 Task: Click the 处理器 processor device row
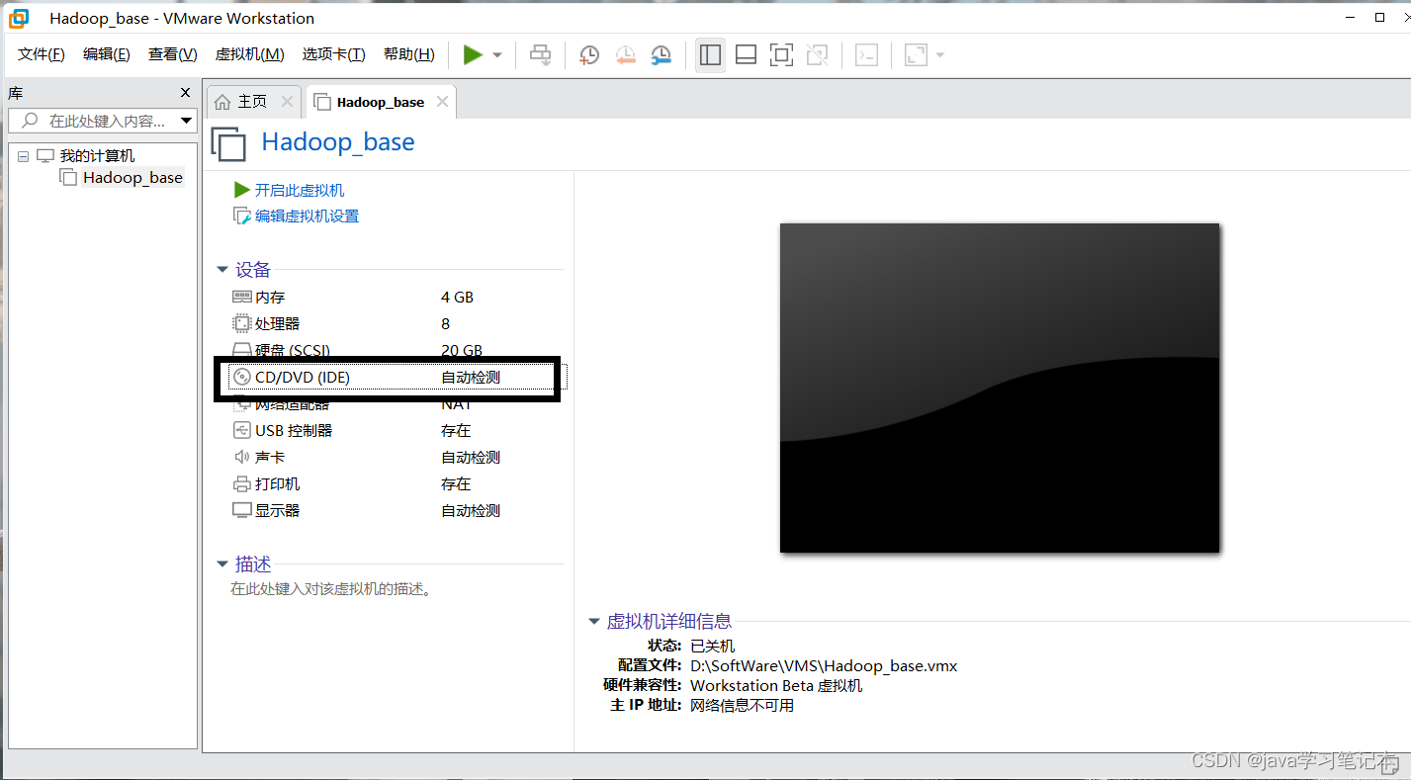click(396, 324)
